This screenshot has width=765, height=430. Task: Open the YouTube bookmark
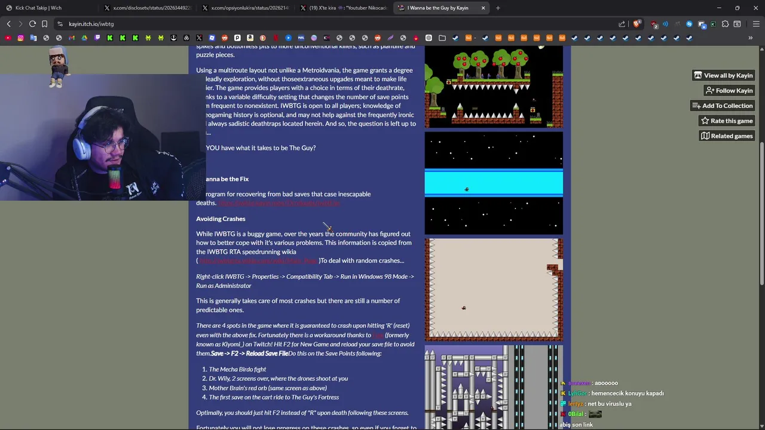click(x=8, y=38)
